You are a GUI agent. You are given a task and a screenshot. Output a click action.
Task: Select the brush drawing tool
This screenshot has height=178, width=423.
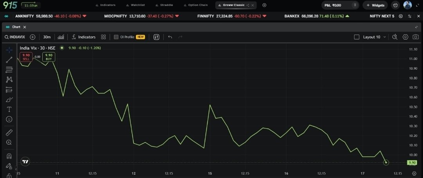[x=9, y=100]
